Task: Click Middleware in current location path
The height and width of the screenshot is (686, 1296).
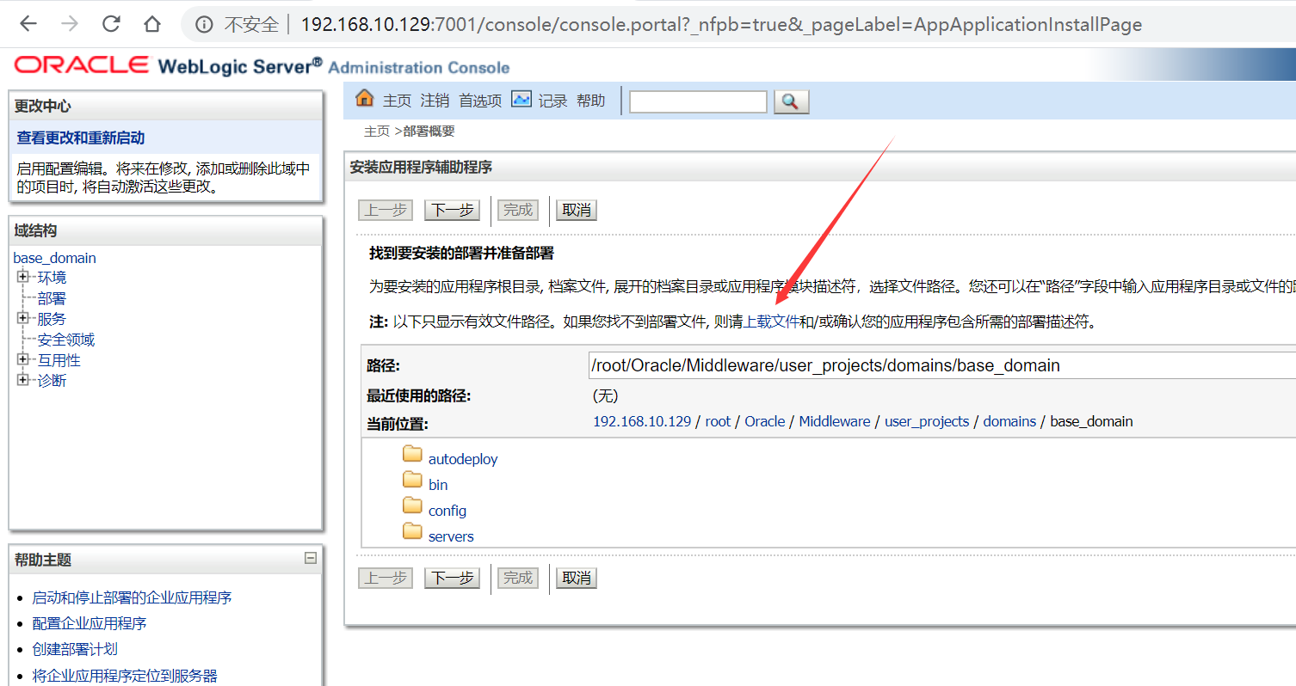Action: (835, 421)
